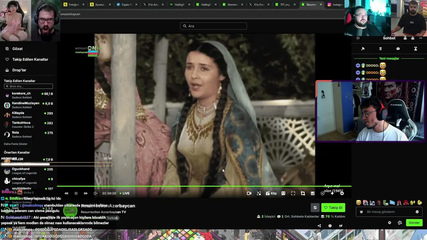This screenshot has width=427, height=240.
Task: Create a clip with the Klip button
Action: click(x=271, y=193)
